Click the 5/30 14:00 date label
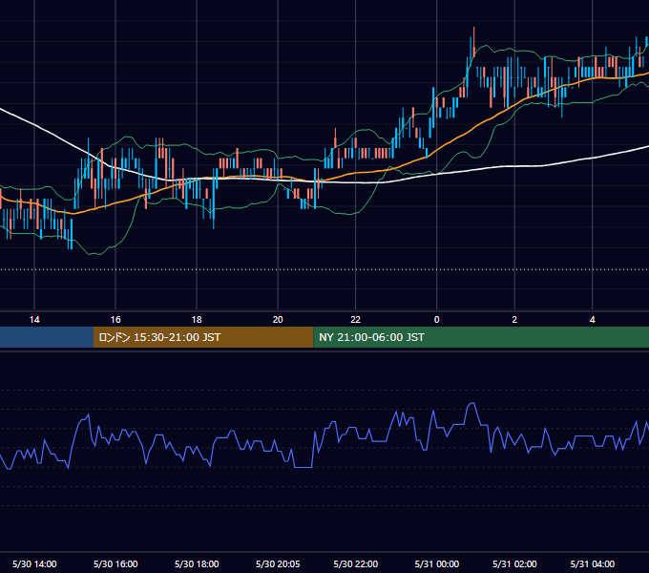 (34, 563)
